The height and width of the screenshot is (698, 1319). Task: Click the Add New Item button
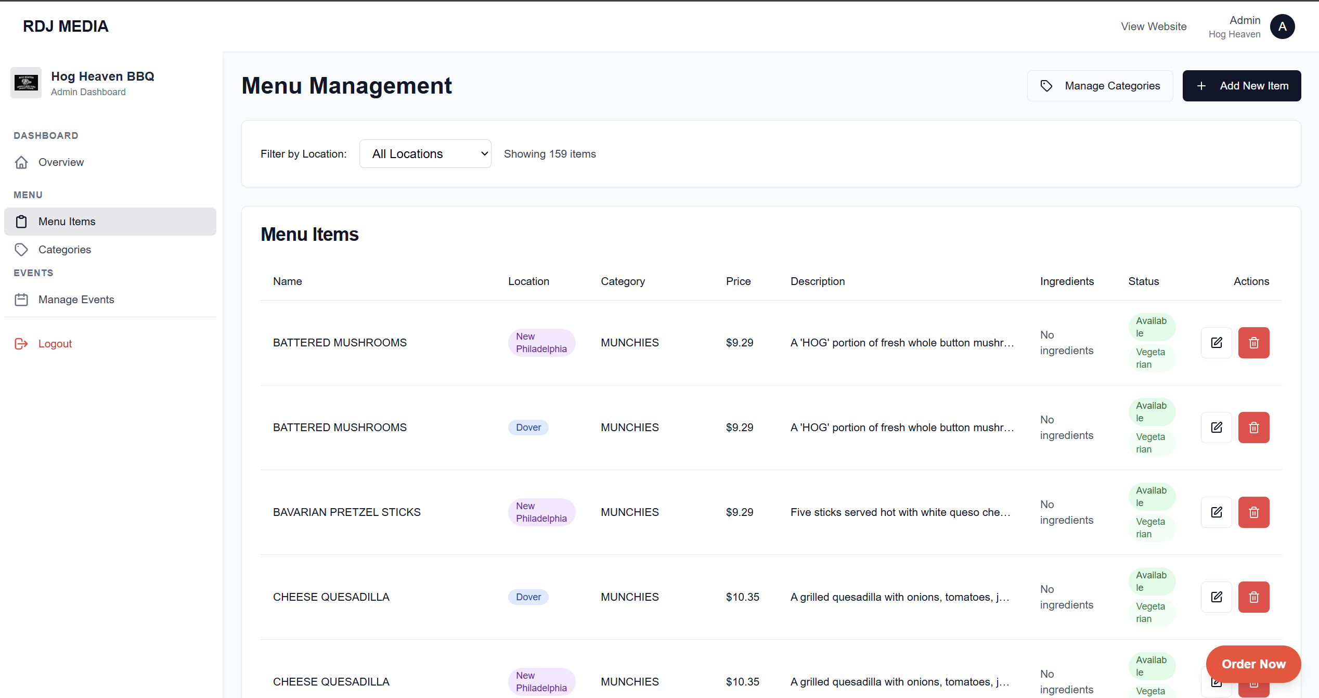[1242, 85]
